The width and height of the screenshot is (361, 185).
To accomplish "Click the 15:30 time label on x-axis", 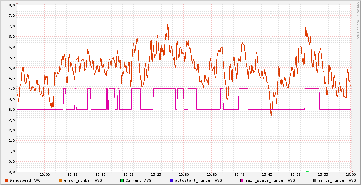I will pos(184,174).
